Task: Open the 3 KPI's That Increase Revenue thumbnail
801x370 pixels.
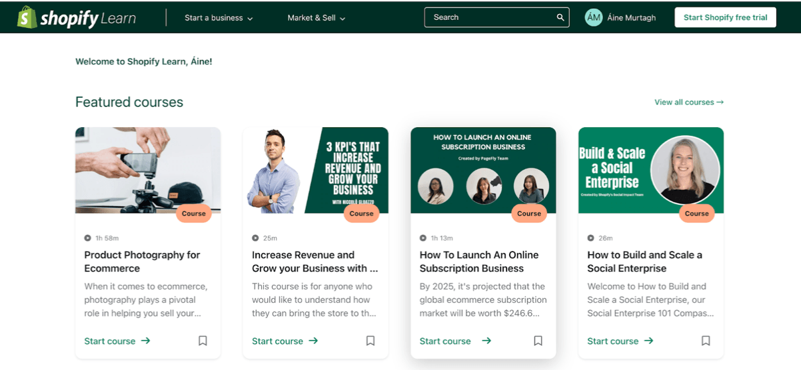Action: pos(316,170)
